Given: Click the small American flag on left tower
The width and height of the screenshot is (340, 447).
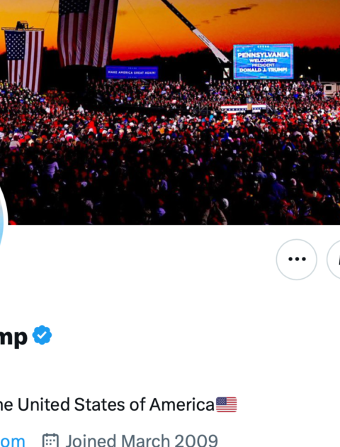Looking at the screenshot, I should coord(24,60).
